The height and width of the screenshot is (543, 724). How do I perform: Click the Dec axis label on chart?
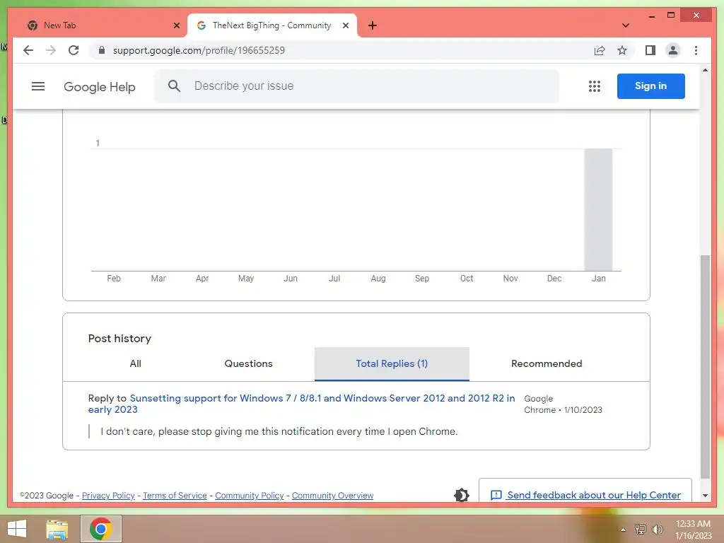click(554, 279)
